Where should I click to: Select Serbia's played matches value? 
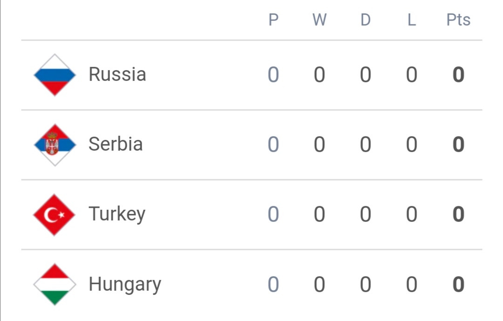click(x=273, y=145)
